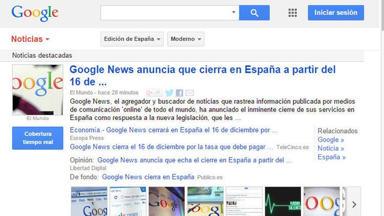Click the Google logo
This screenshot has width=384, height=216.
pos(35,13)
